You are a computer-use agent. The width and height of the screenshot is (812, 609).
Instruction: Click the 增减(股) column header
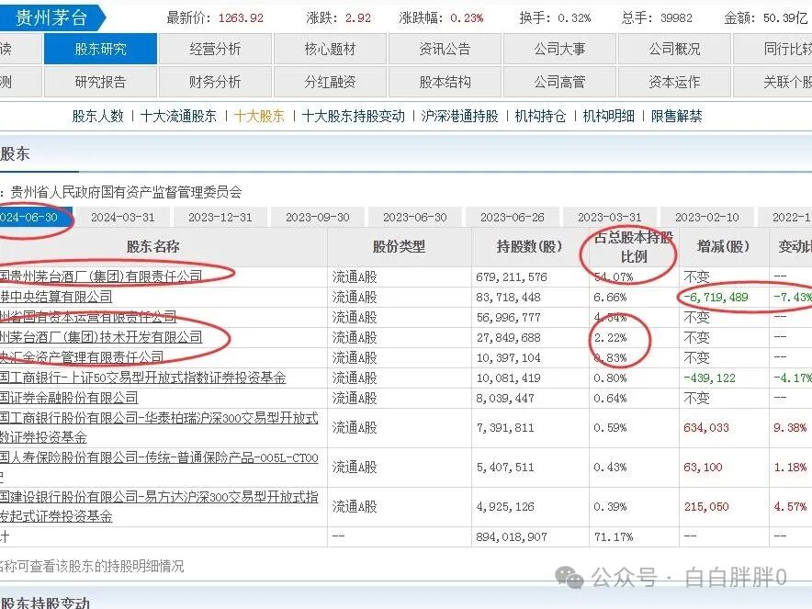coord(724,246)
